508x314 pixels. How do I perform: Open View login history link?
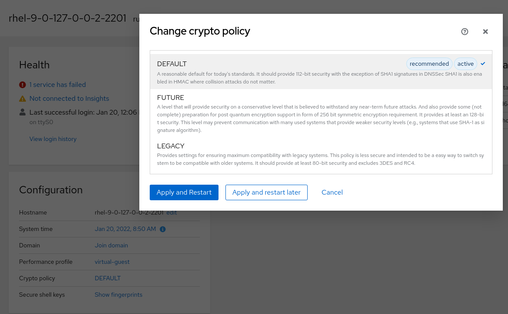pyautogui.click(x=53, y=139)
